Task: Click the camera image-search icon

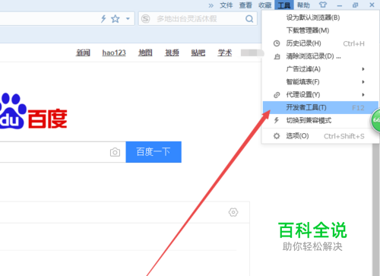Action: (115, 152)
